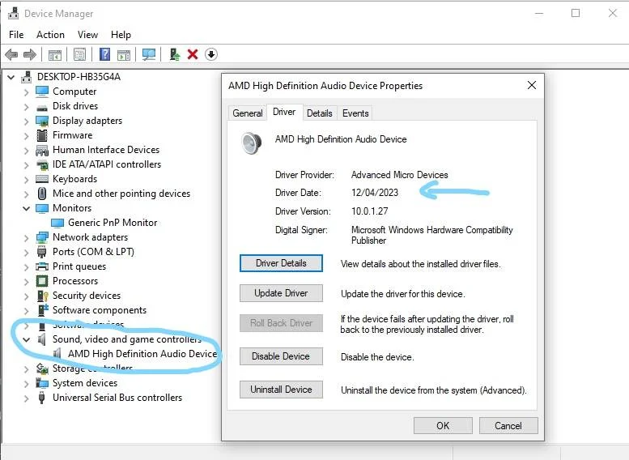Expand the Computer category arrow
Viewport: 629px width, 460px height.
pyautogui.click(x=26, y=92)
